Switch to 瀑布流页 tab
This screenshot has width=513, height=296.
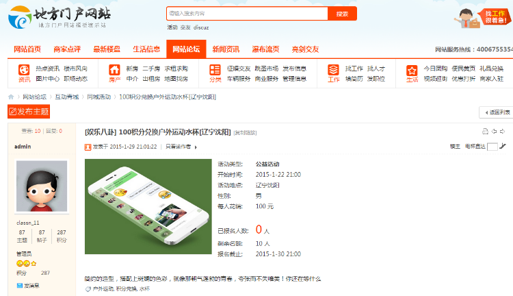(265, 49)
